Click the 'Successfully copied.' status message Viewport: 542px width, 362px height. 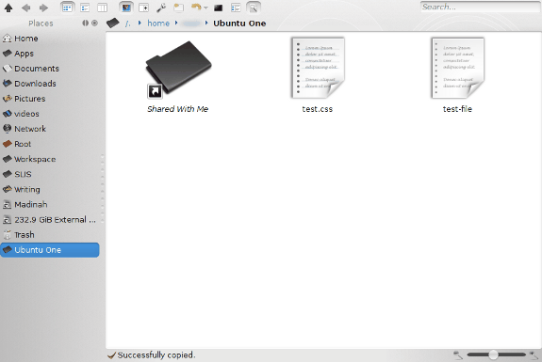(x=156, y=355)
